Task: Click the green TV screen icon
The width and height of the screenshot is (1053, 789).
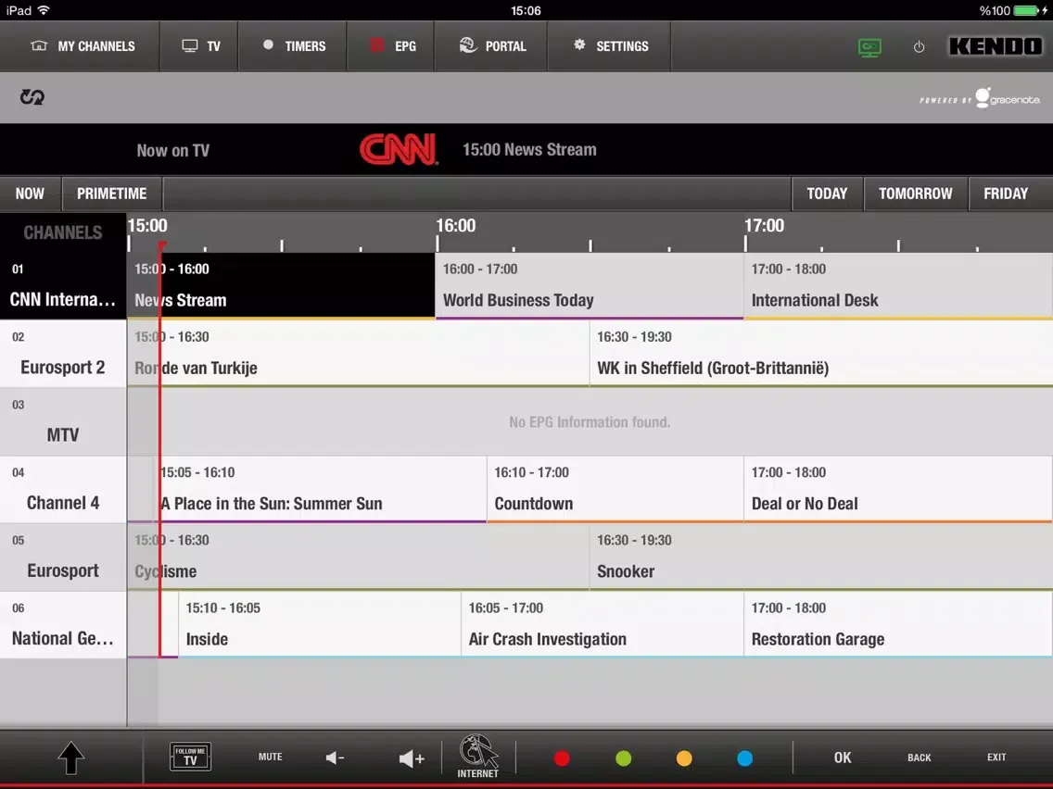Action: [x=869, y=47]
